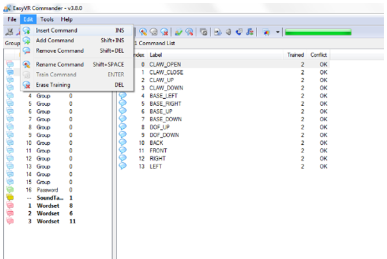Click the colorful icon before the dropdown arrow
Viewport: 387px width, 259px height.
tap(266, 32)
